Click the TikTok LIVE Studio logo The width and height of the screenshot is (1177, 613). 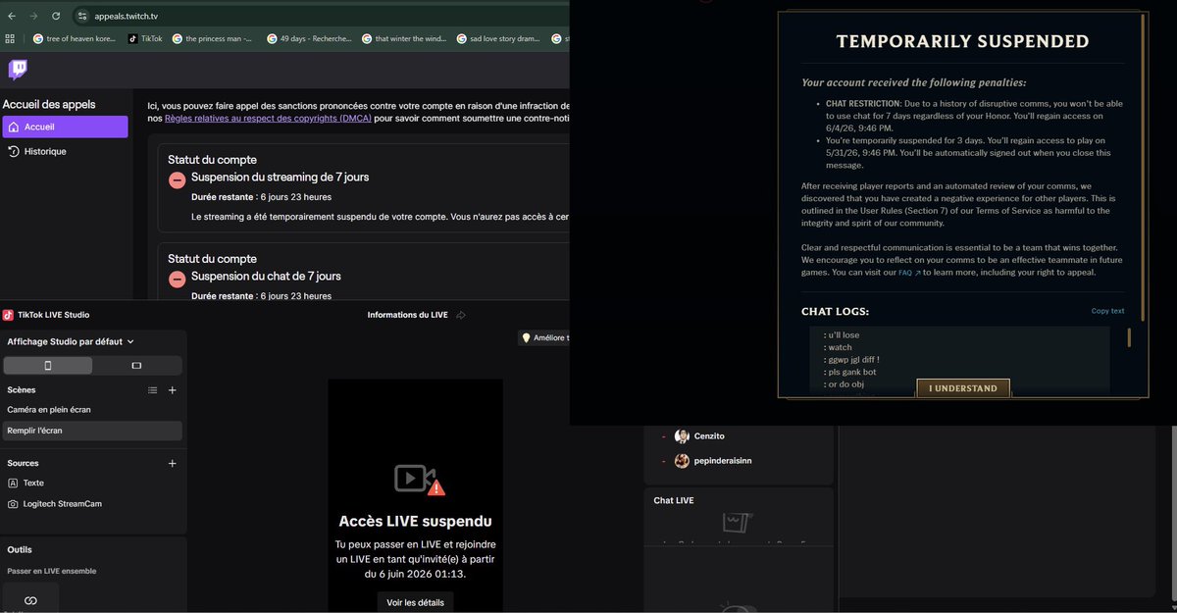[8, 315]
